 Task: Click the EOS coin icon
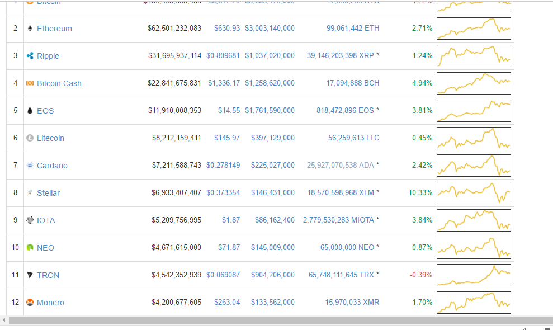tap(30, 111)
